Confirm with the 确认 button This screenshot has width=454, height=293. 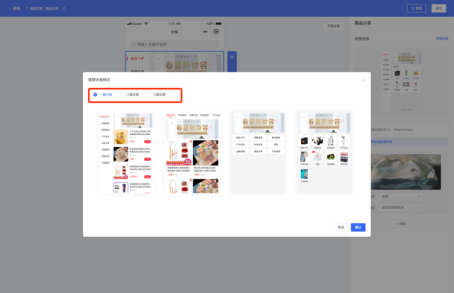(358, 227)
